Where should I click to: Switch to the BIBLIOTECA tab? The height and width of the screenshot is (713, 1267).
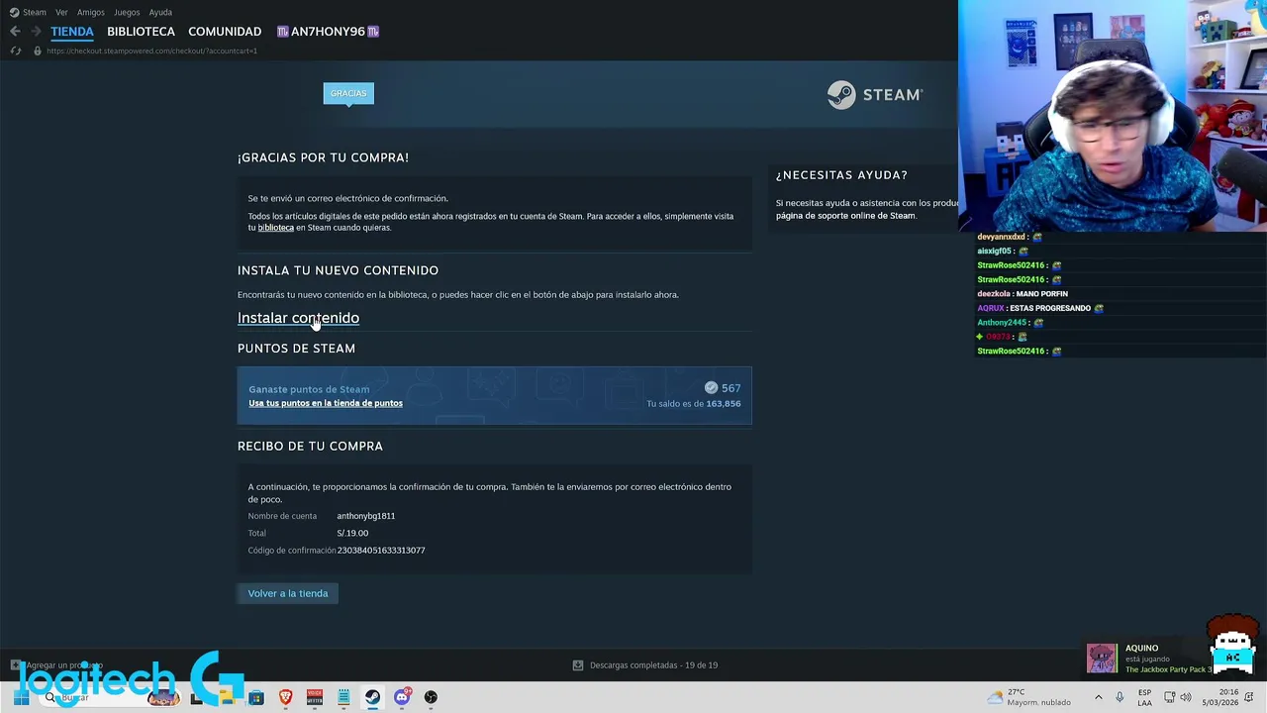[x=141, y=32]
